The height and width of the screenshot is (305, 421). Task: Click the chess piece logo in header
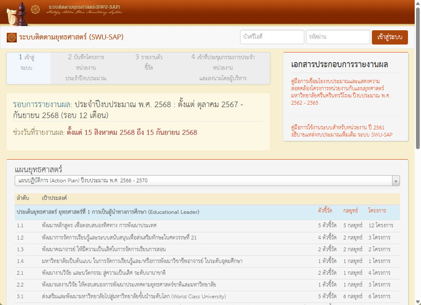tap(17, 14)
